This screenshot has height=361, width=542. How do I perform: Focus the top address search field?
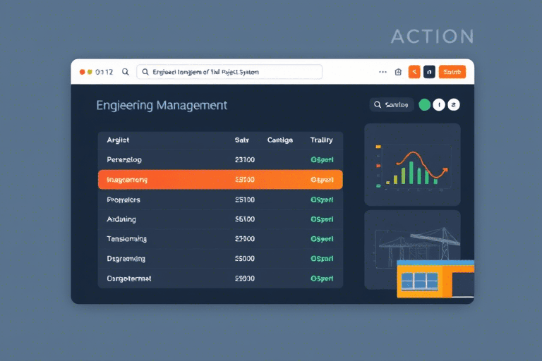(229, 72)
